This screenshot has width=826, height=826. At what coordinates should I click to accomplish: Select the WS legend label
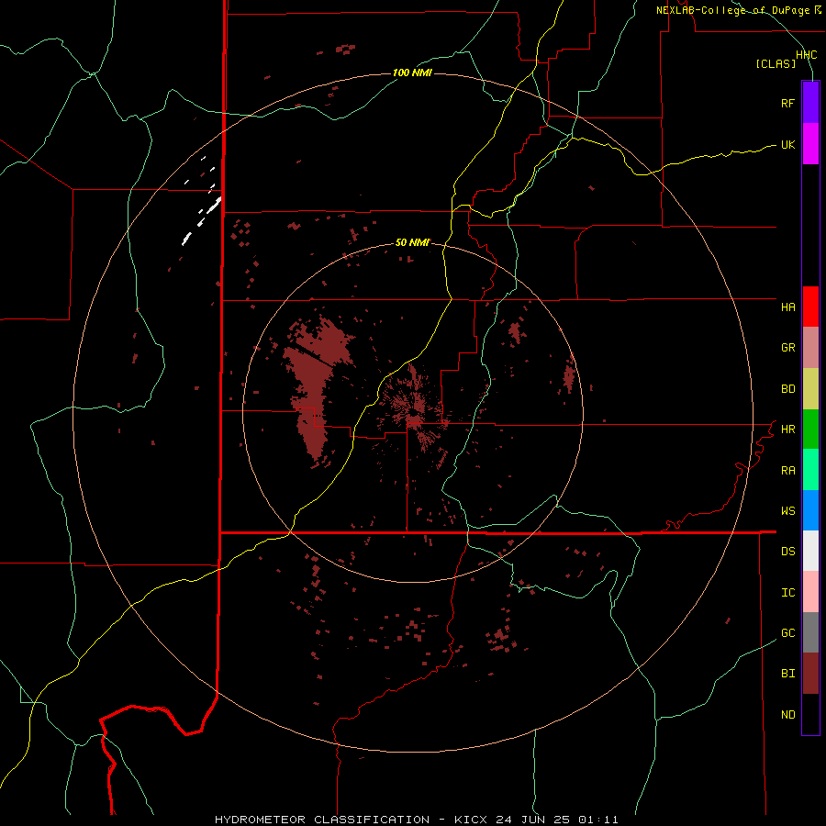tap(787, 511)
